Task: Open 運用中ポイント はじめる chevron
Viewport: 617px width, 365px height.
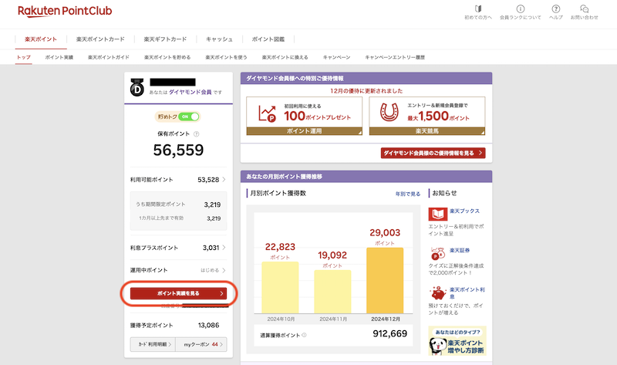Action: [224, 270]
